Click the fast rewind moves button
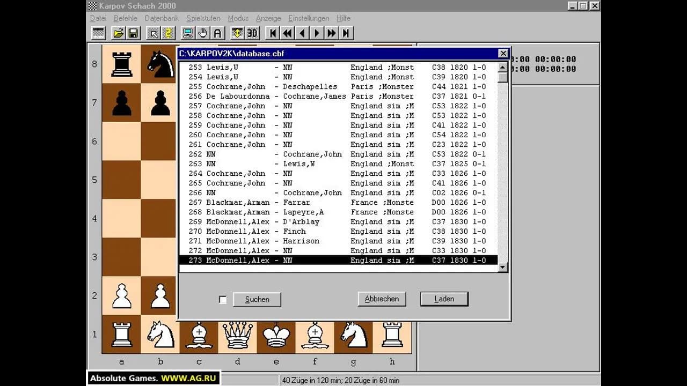This screenshot has width=687, height=386. pos(287,33)
